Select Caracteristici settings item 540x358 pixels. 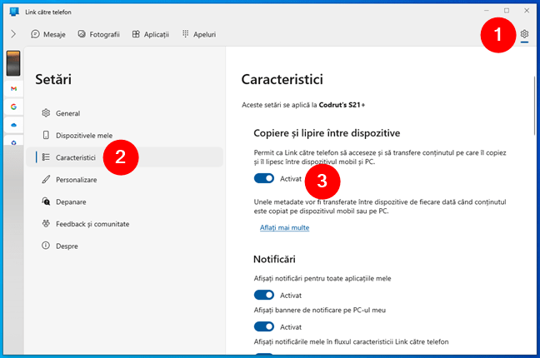coord(125,157)
